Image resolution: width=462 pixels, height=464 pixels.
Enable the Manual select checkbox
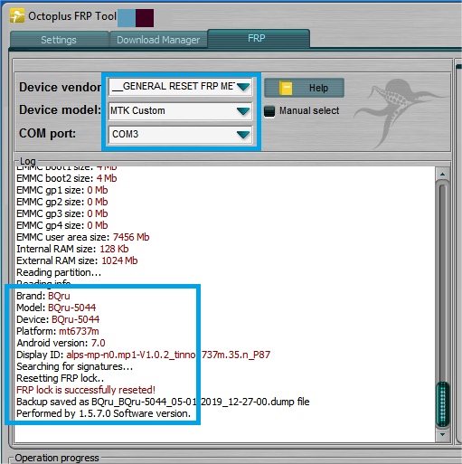[x=269, y=111]
